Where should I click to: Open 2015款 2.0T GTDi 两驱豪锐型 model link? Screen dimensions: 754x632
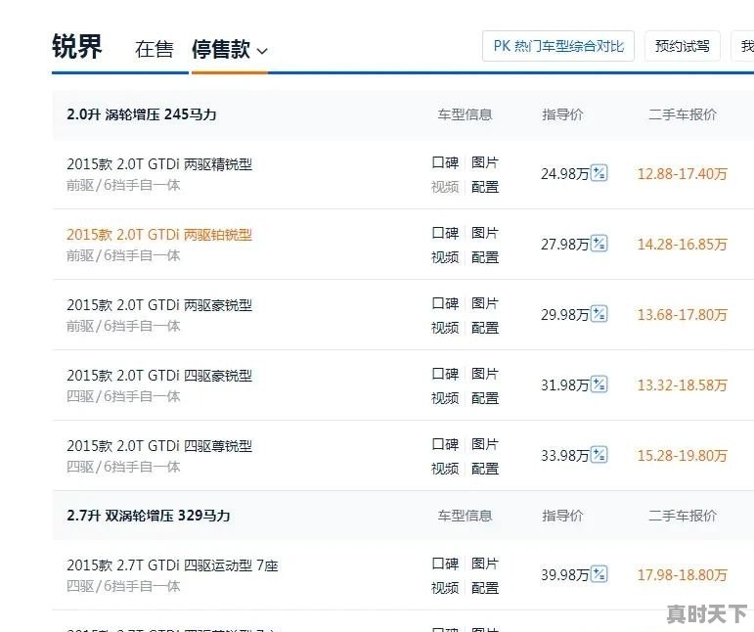pos(159,305)
